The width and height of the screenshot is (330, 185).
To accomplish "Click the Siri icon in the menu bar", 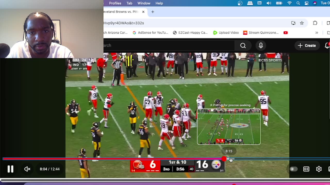I will [315, 3].
